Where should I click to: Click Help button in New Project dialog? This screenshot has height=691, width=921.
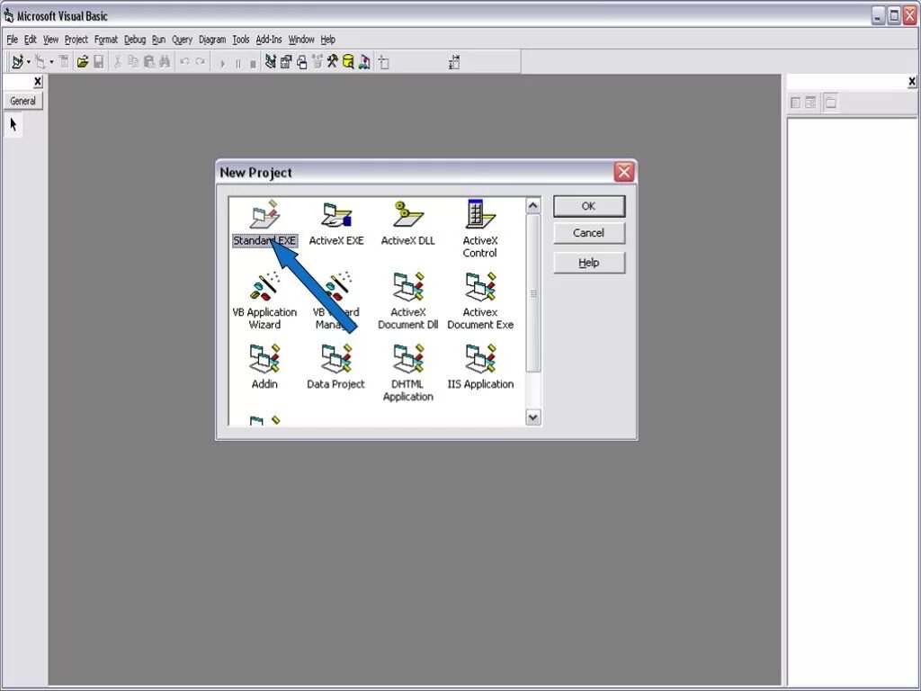click(x=588, y=263)
